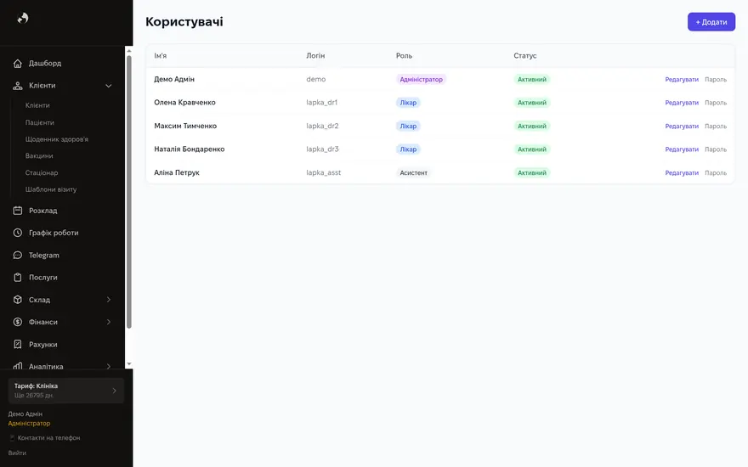Open Контакти на телефон link

click(x=48, y=438)
